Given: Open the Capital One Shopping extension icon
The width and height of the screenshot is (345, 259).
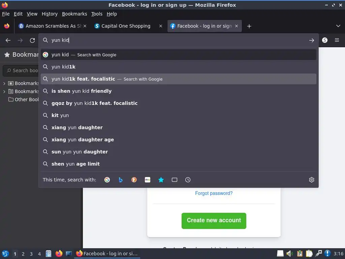Looking at the screenshot, I should [325, 40].
